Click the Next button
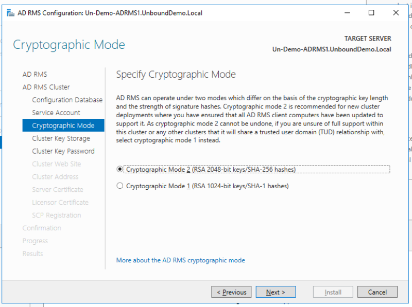Screen dimensions: 412x307 tap(276, 292)
